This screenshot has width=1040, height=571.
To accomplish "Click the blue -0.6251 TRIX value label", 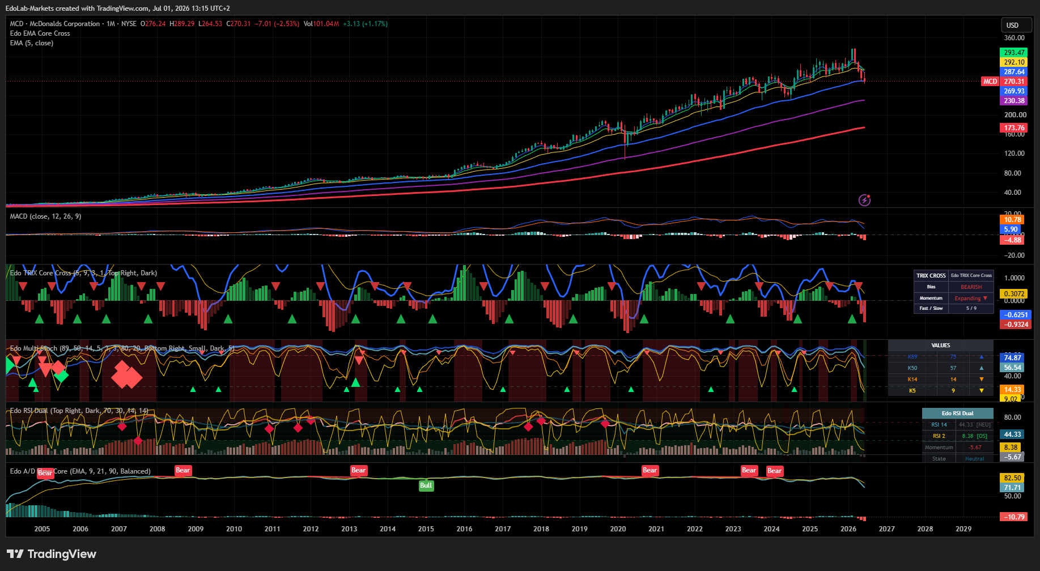I will click(x=1014, y=315).
